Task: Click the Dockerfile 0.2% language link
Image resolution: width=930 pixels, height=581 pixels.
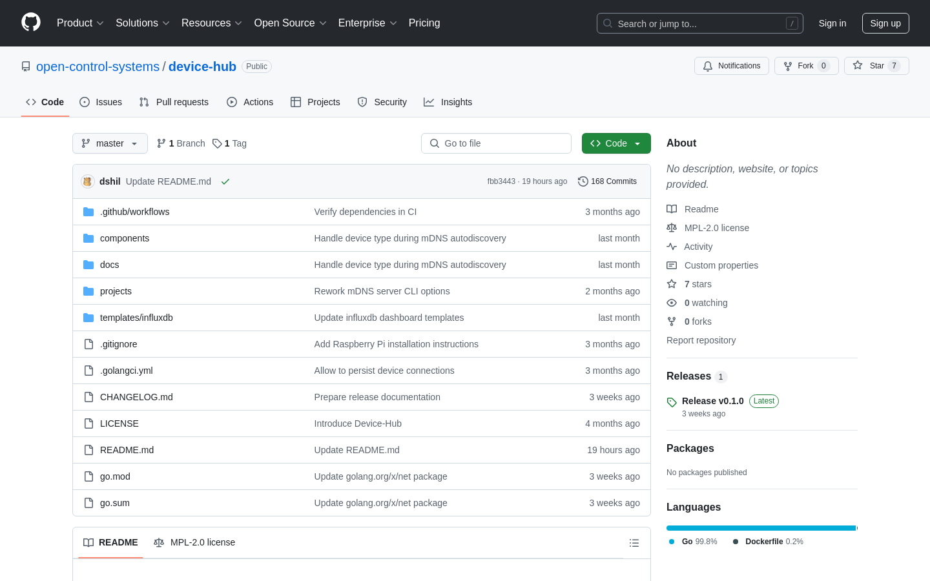Action: pos(768,542)
